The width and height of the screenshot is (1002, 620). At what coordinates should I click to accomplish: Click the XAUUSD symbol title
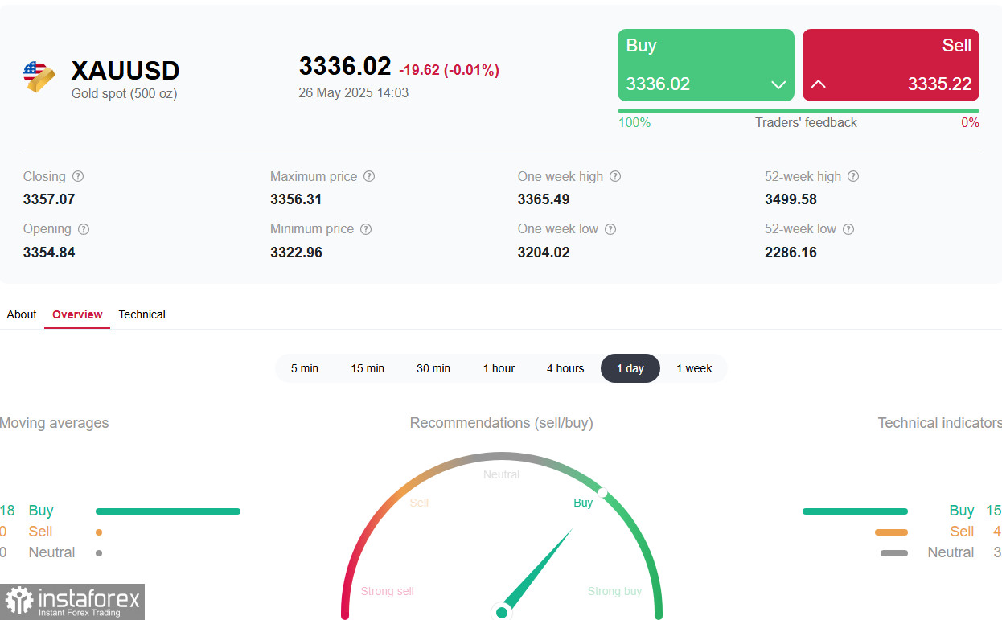point(125,71)
